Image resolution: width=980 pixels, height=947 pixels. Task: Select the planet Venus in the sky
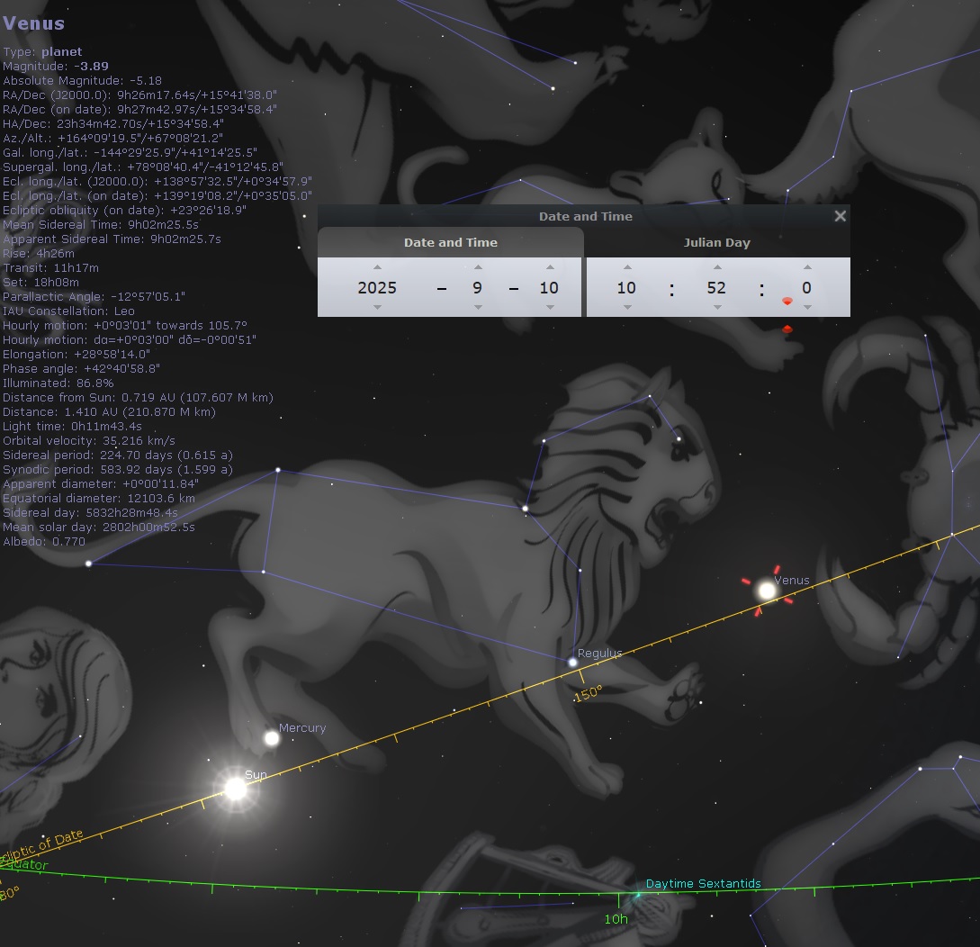(767, 591)
